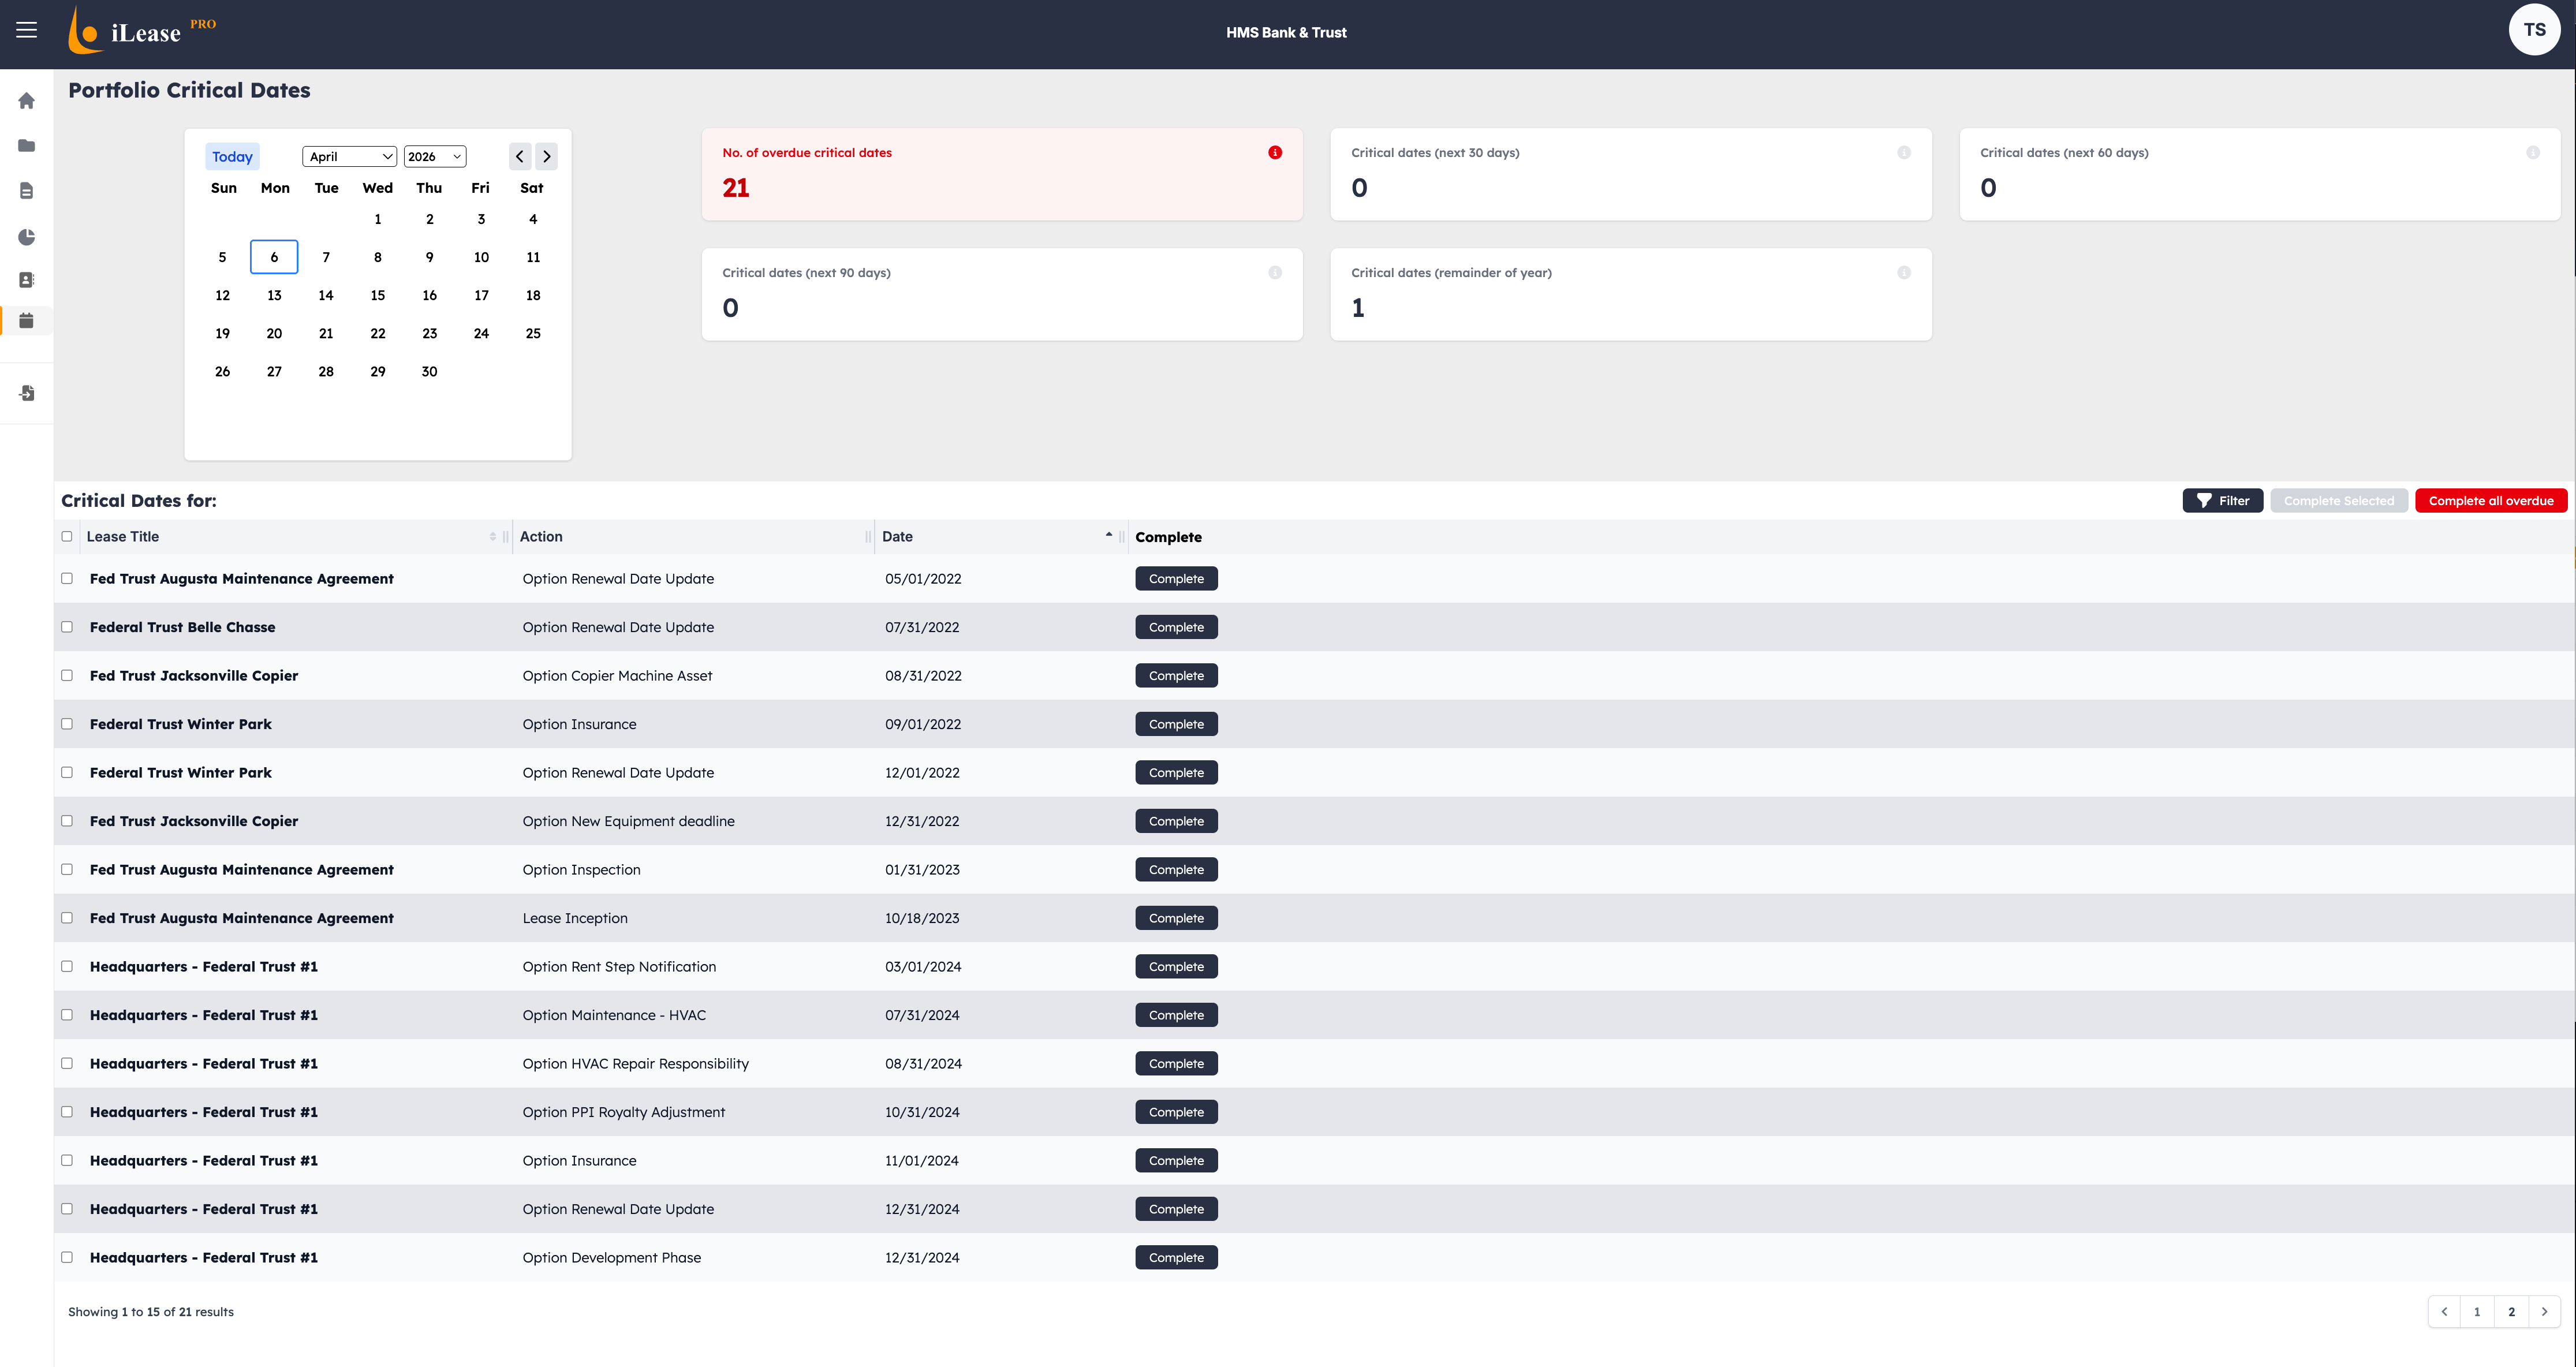
Task: Select the folder/leases sidebar icon
Action: pyautogui.click(x=26, y=145)
